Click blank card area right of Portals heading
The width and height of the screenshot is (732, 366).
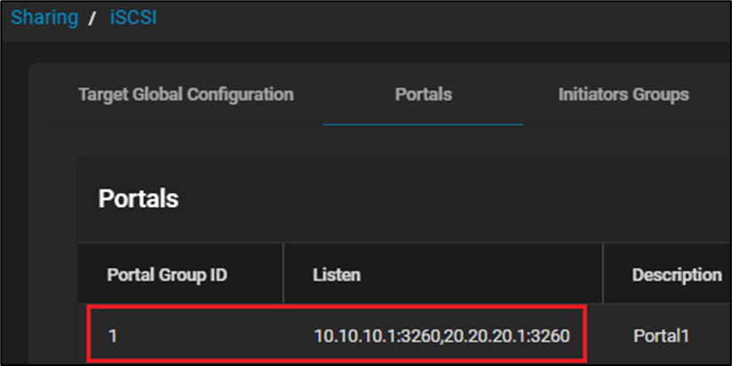tap(445, 198)
